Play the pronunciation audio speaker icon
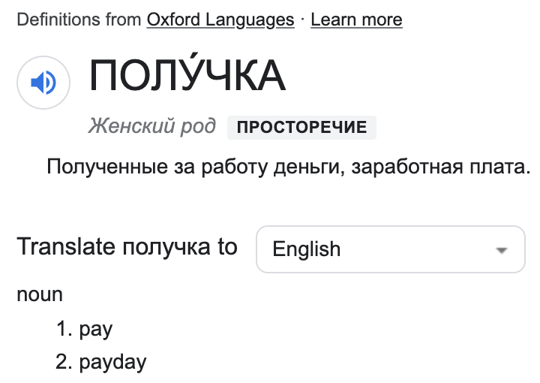 43,82
